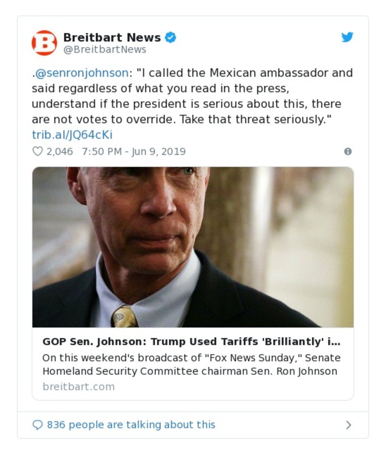Visit the breitbart.com domain link

[79, 387]
